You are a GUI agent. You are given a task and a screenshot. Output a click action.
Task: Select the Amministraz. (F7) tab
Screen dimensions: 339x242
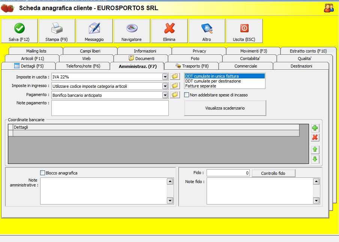click(x=138, y=66)
